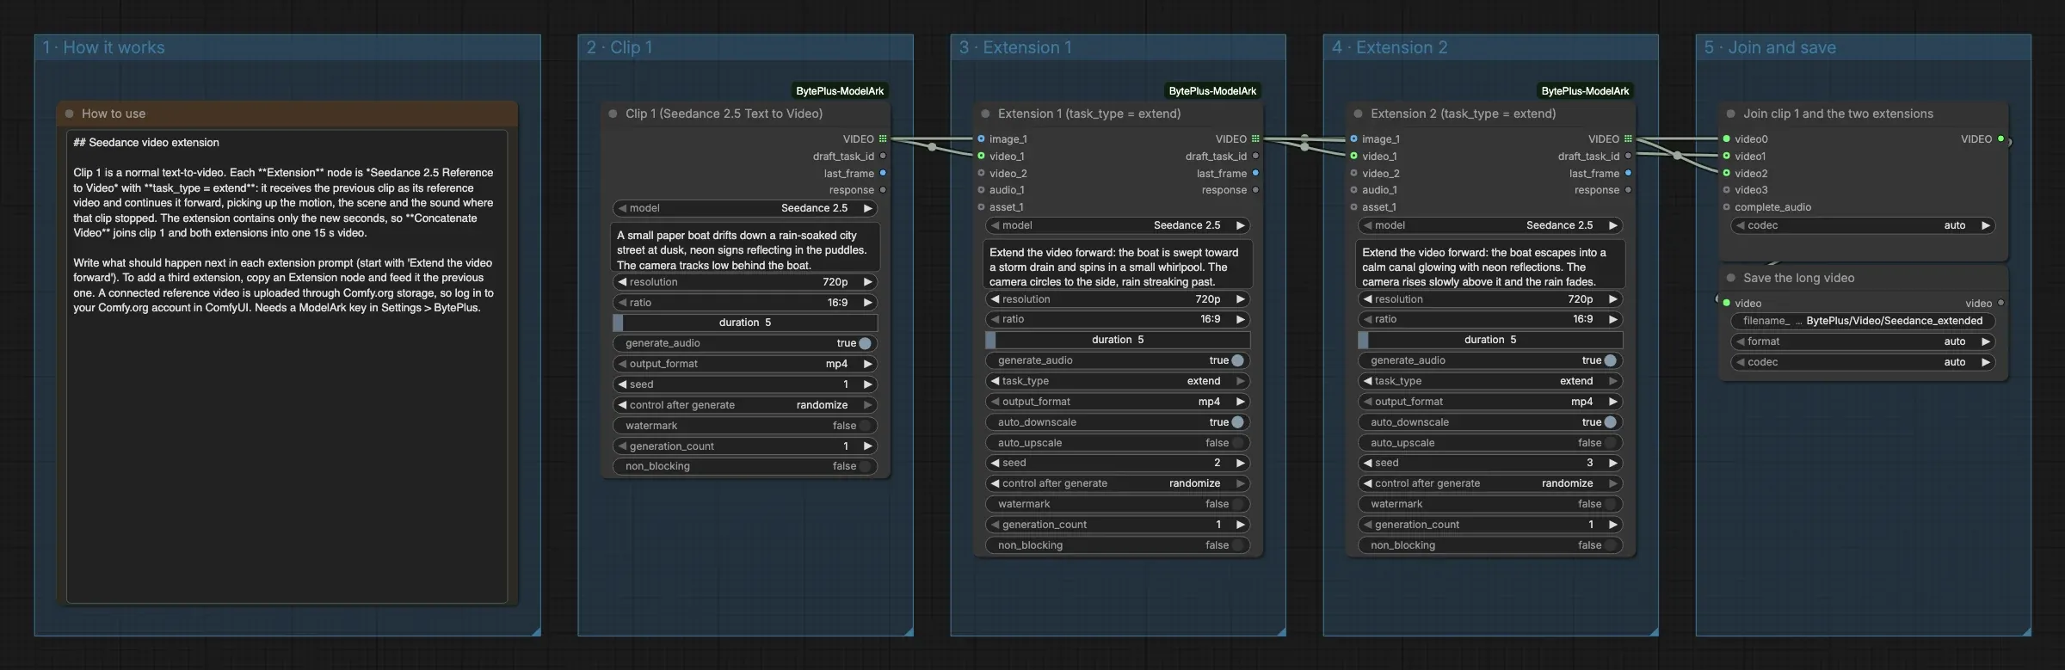The width and height of the screenshot is (2065, 670).
Task: Select group title 2 · Clip 1
Action: coord(619,47)
